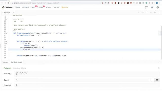Click the 'kth smallest' docstring line

[x=19, y=29]
